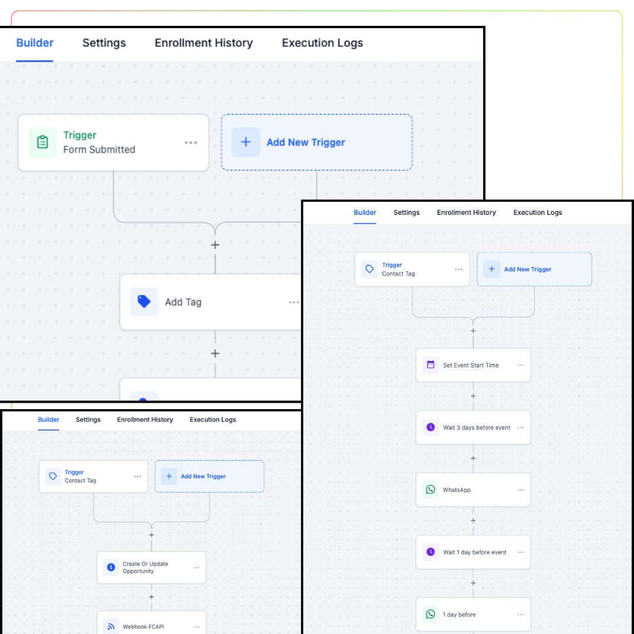
Task: Open Settings tab in the Webhook FCAPI workflow
Action: point(88,420)
